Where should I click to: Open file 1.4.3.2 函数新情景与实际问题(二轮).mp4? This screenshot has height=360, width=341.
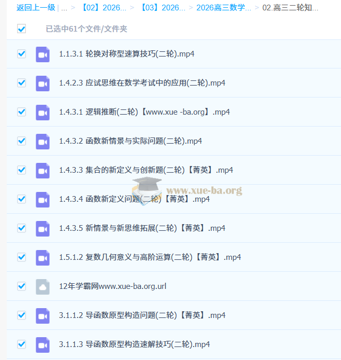click(x=130, y=141)
